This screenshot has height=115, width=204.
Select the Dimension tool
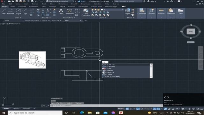pos(69,11)
